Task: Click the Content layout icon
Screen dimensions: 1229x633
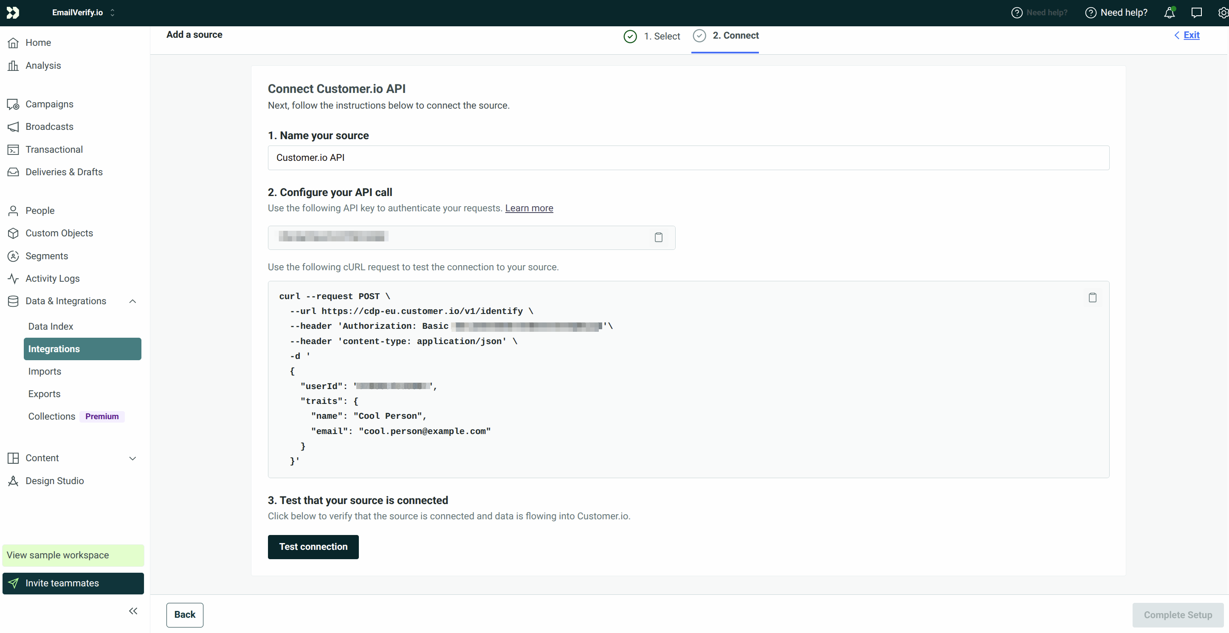Action: pyautogui.click(x=13, y=459)
